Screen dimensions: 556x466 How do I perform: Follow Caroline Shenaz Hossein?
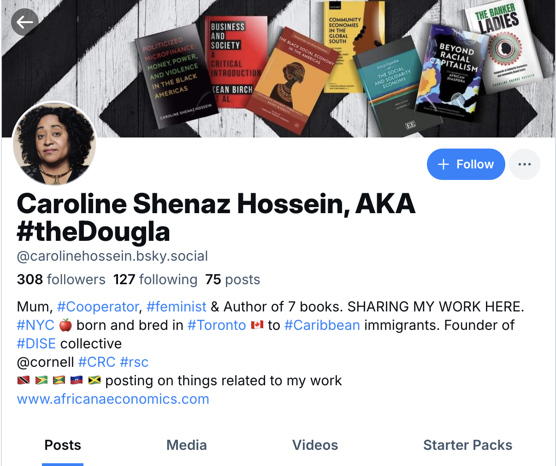(466, 164)
